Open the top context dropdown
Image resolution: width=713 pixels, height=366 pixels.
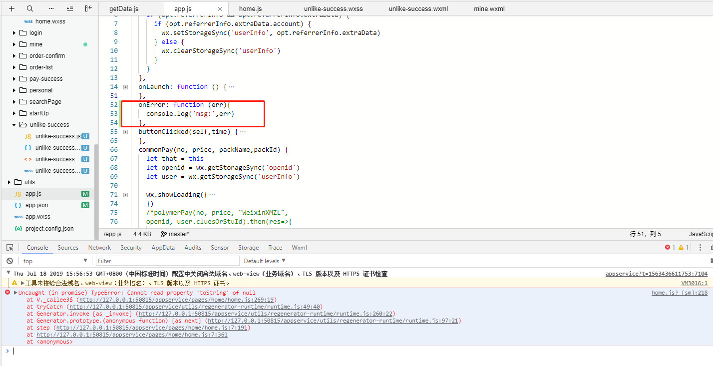click(x=55, y=261)
